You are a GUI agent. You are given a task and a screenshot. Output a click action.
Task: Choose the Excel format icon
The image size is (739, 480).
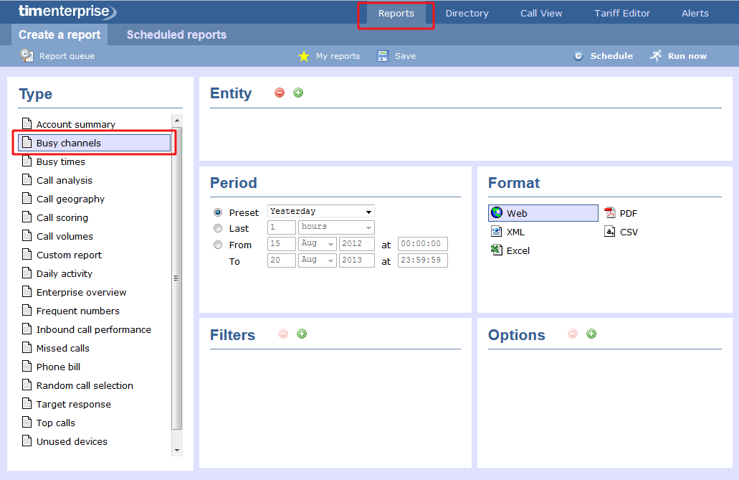click(497, 250)
